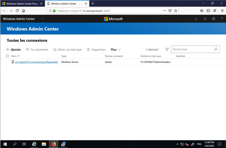Show site information icon in address bar

(x=50, y=11)
